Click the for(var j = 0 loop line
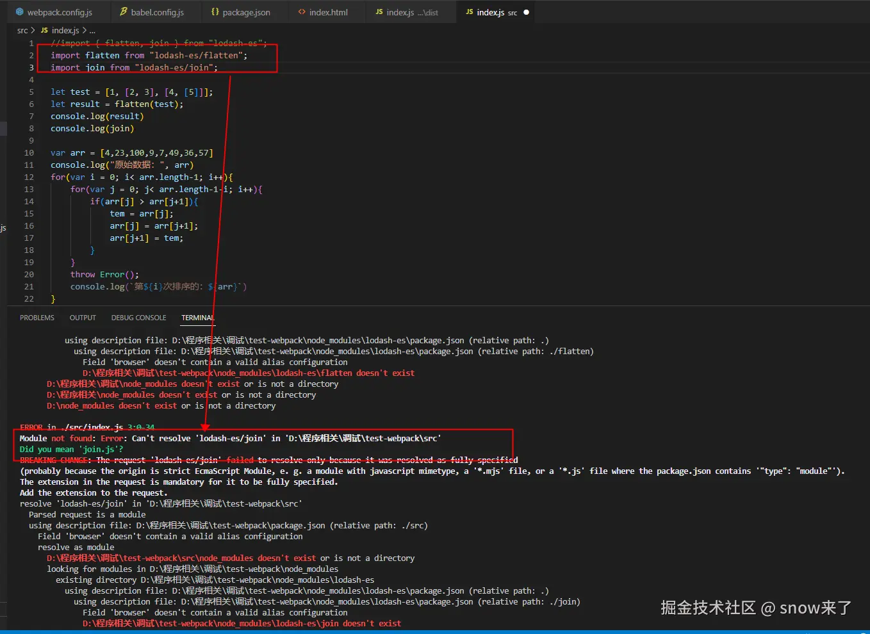The height and width of the screenshot is (634, 870). [167, 190]
